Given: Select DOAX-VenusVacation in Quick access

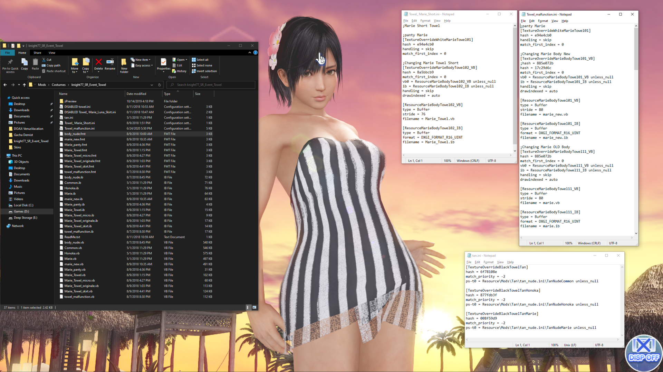Looking at the screenshot, I should pyautogui.click(x=28, y=129).
